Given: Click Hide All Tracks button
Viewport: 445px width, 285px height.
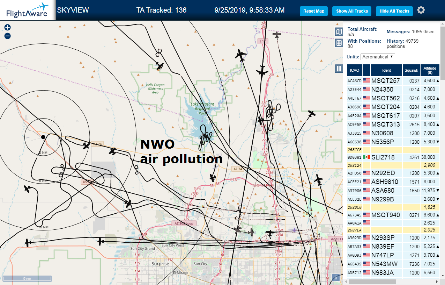Looking at the screenshot, I should coord(394,11).
